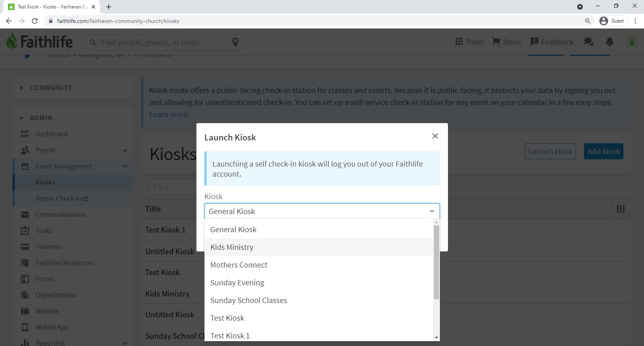
Task: Open Roster Check-in external link
Action: [x=62, y=198]
